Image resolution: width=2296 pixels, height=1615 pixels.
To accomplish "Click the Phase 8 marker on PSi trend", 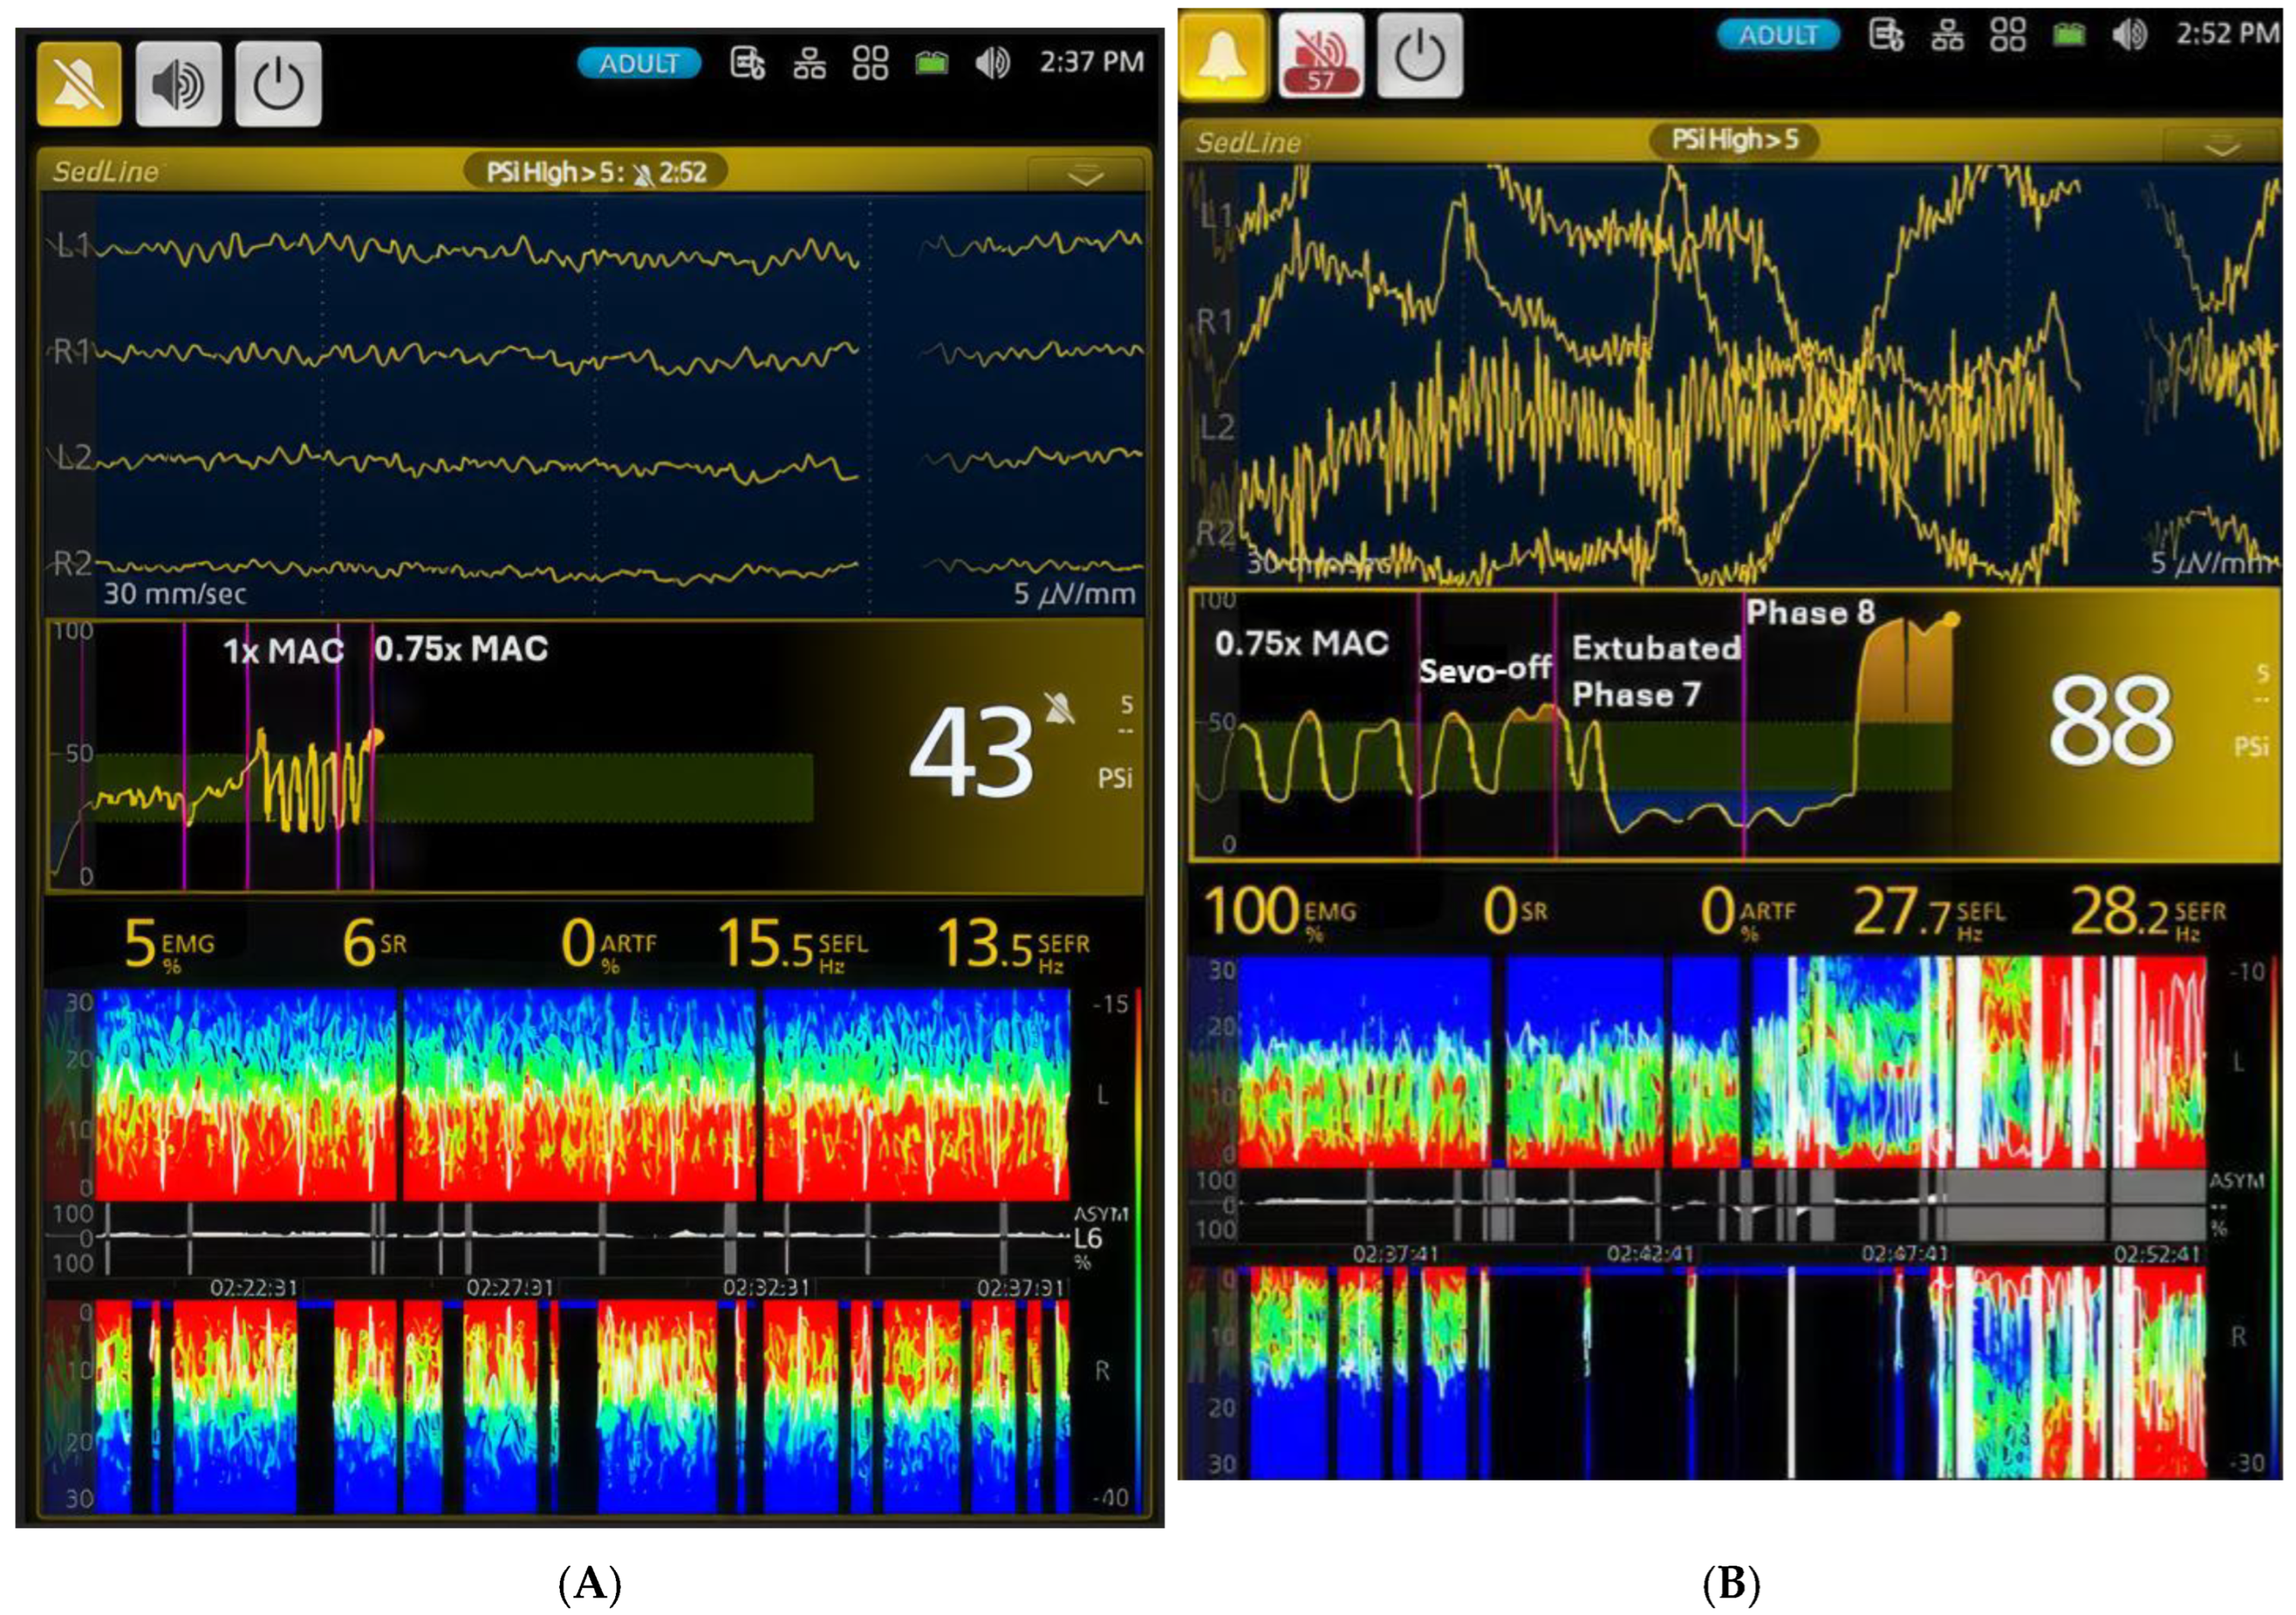I will [1810, 612].
